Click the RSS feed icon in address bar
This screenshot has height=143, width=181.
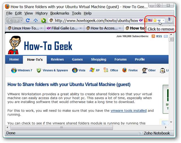click(146, 21)
